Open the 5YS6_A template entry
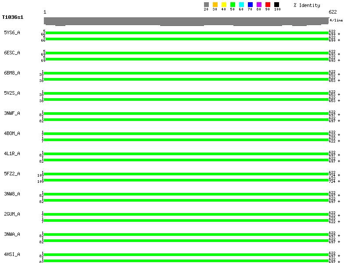Viewport: 351px width, 263px height. pyautogui.click(x=12, y=32)
